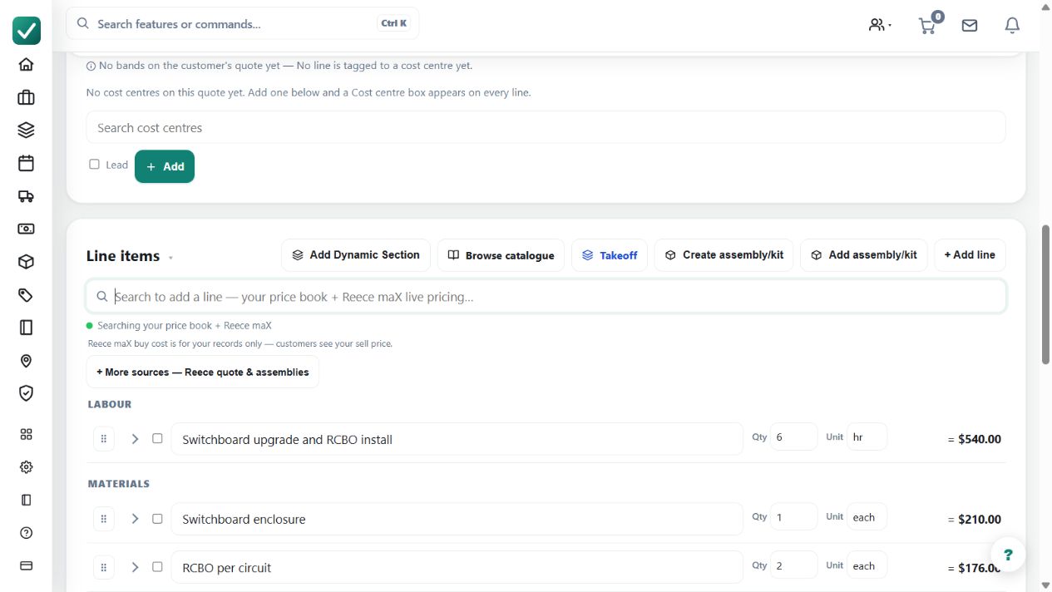This screenshot has height=592, width=1052.
Task: Open the box inventory icon in sidebar
Action: tap(26, 262)
